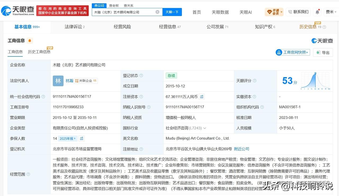Image resolution: width=339 pixels, height=196 pixels.
Task: Open the registered capital chart icon
Action: (x=202, y=97)
